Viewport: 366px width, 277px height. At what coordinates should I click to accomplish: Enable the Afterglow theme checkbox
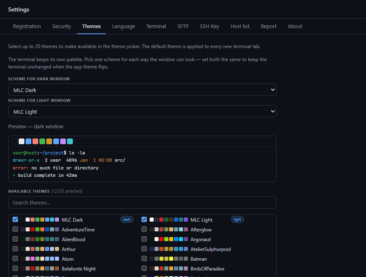pyautogui.click(x=144, y=229)
